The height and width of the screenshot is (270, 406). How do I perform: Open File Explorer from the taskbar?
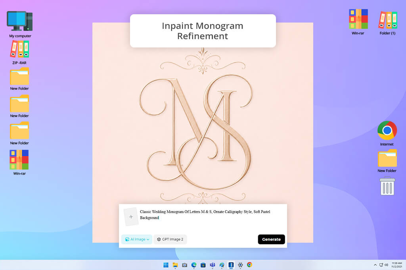click(175, 265)
